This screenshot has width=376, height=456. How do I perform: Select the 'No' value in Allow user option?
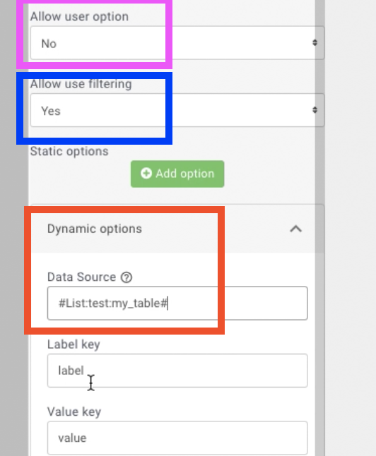(x=49, y=44)
